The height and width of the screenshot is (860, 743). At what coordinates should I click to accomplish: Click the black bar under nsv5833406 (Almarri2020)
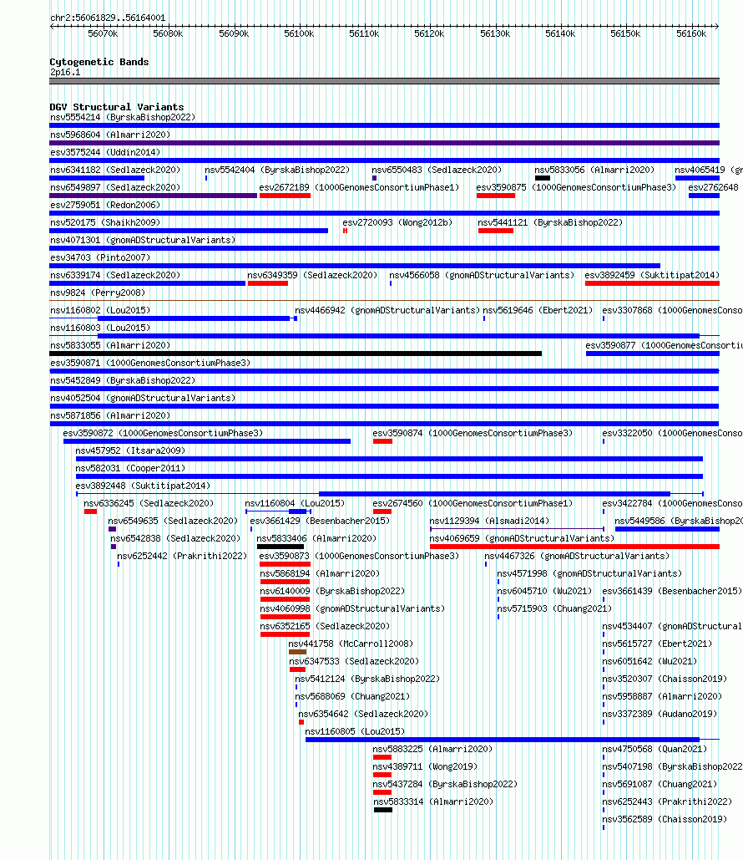(x=280, y=547)
